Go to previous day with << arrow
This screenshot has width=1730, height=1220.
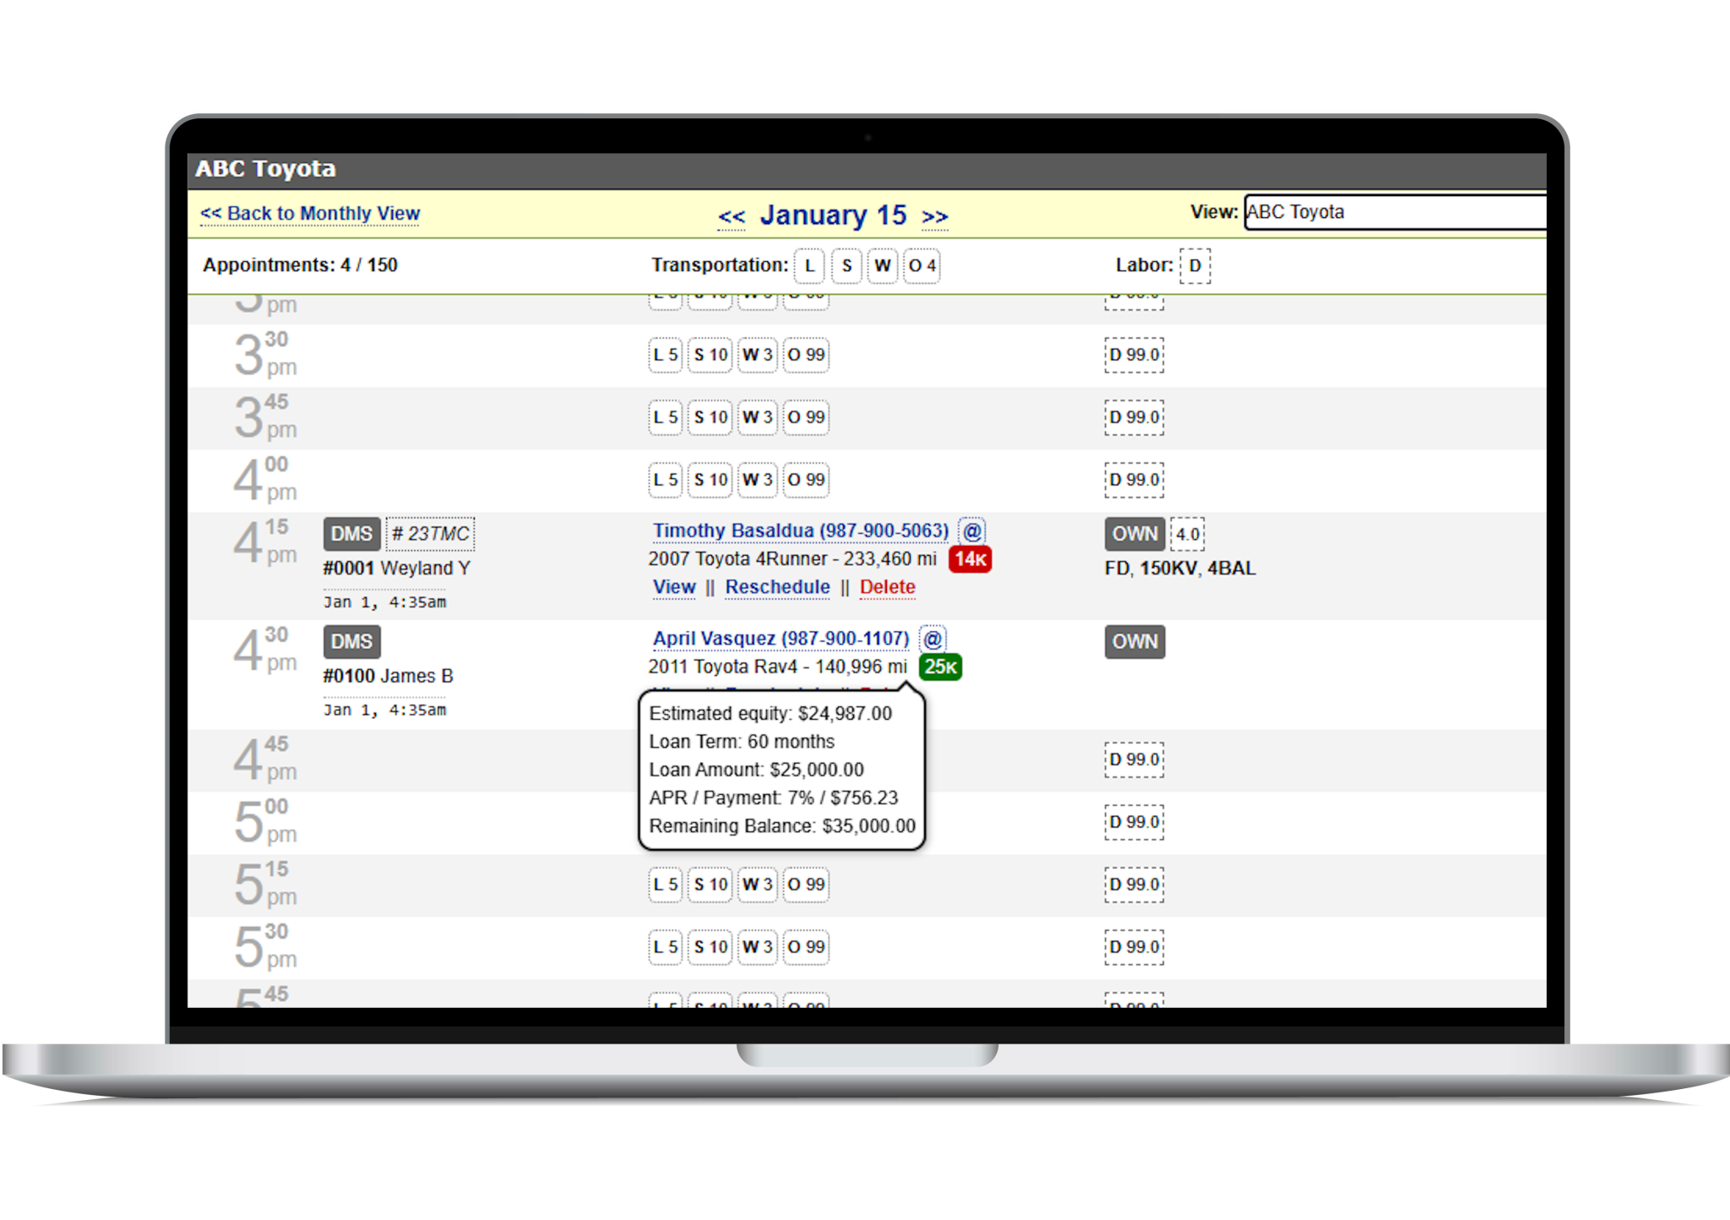pos(732,217)
